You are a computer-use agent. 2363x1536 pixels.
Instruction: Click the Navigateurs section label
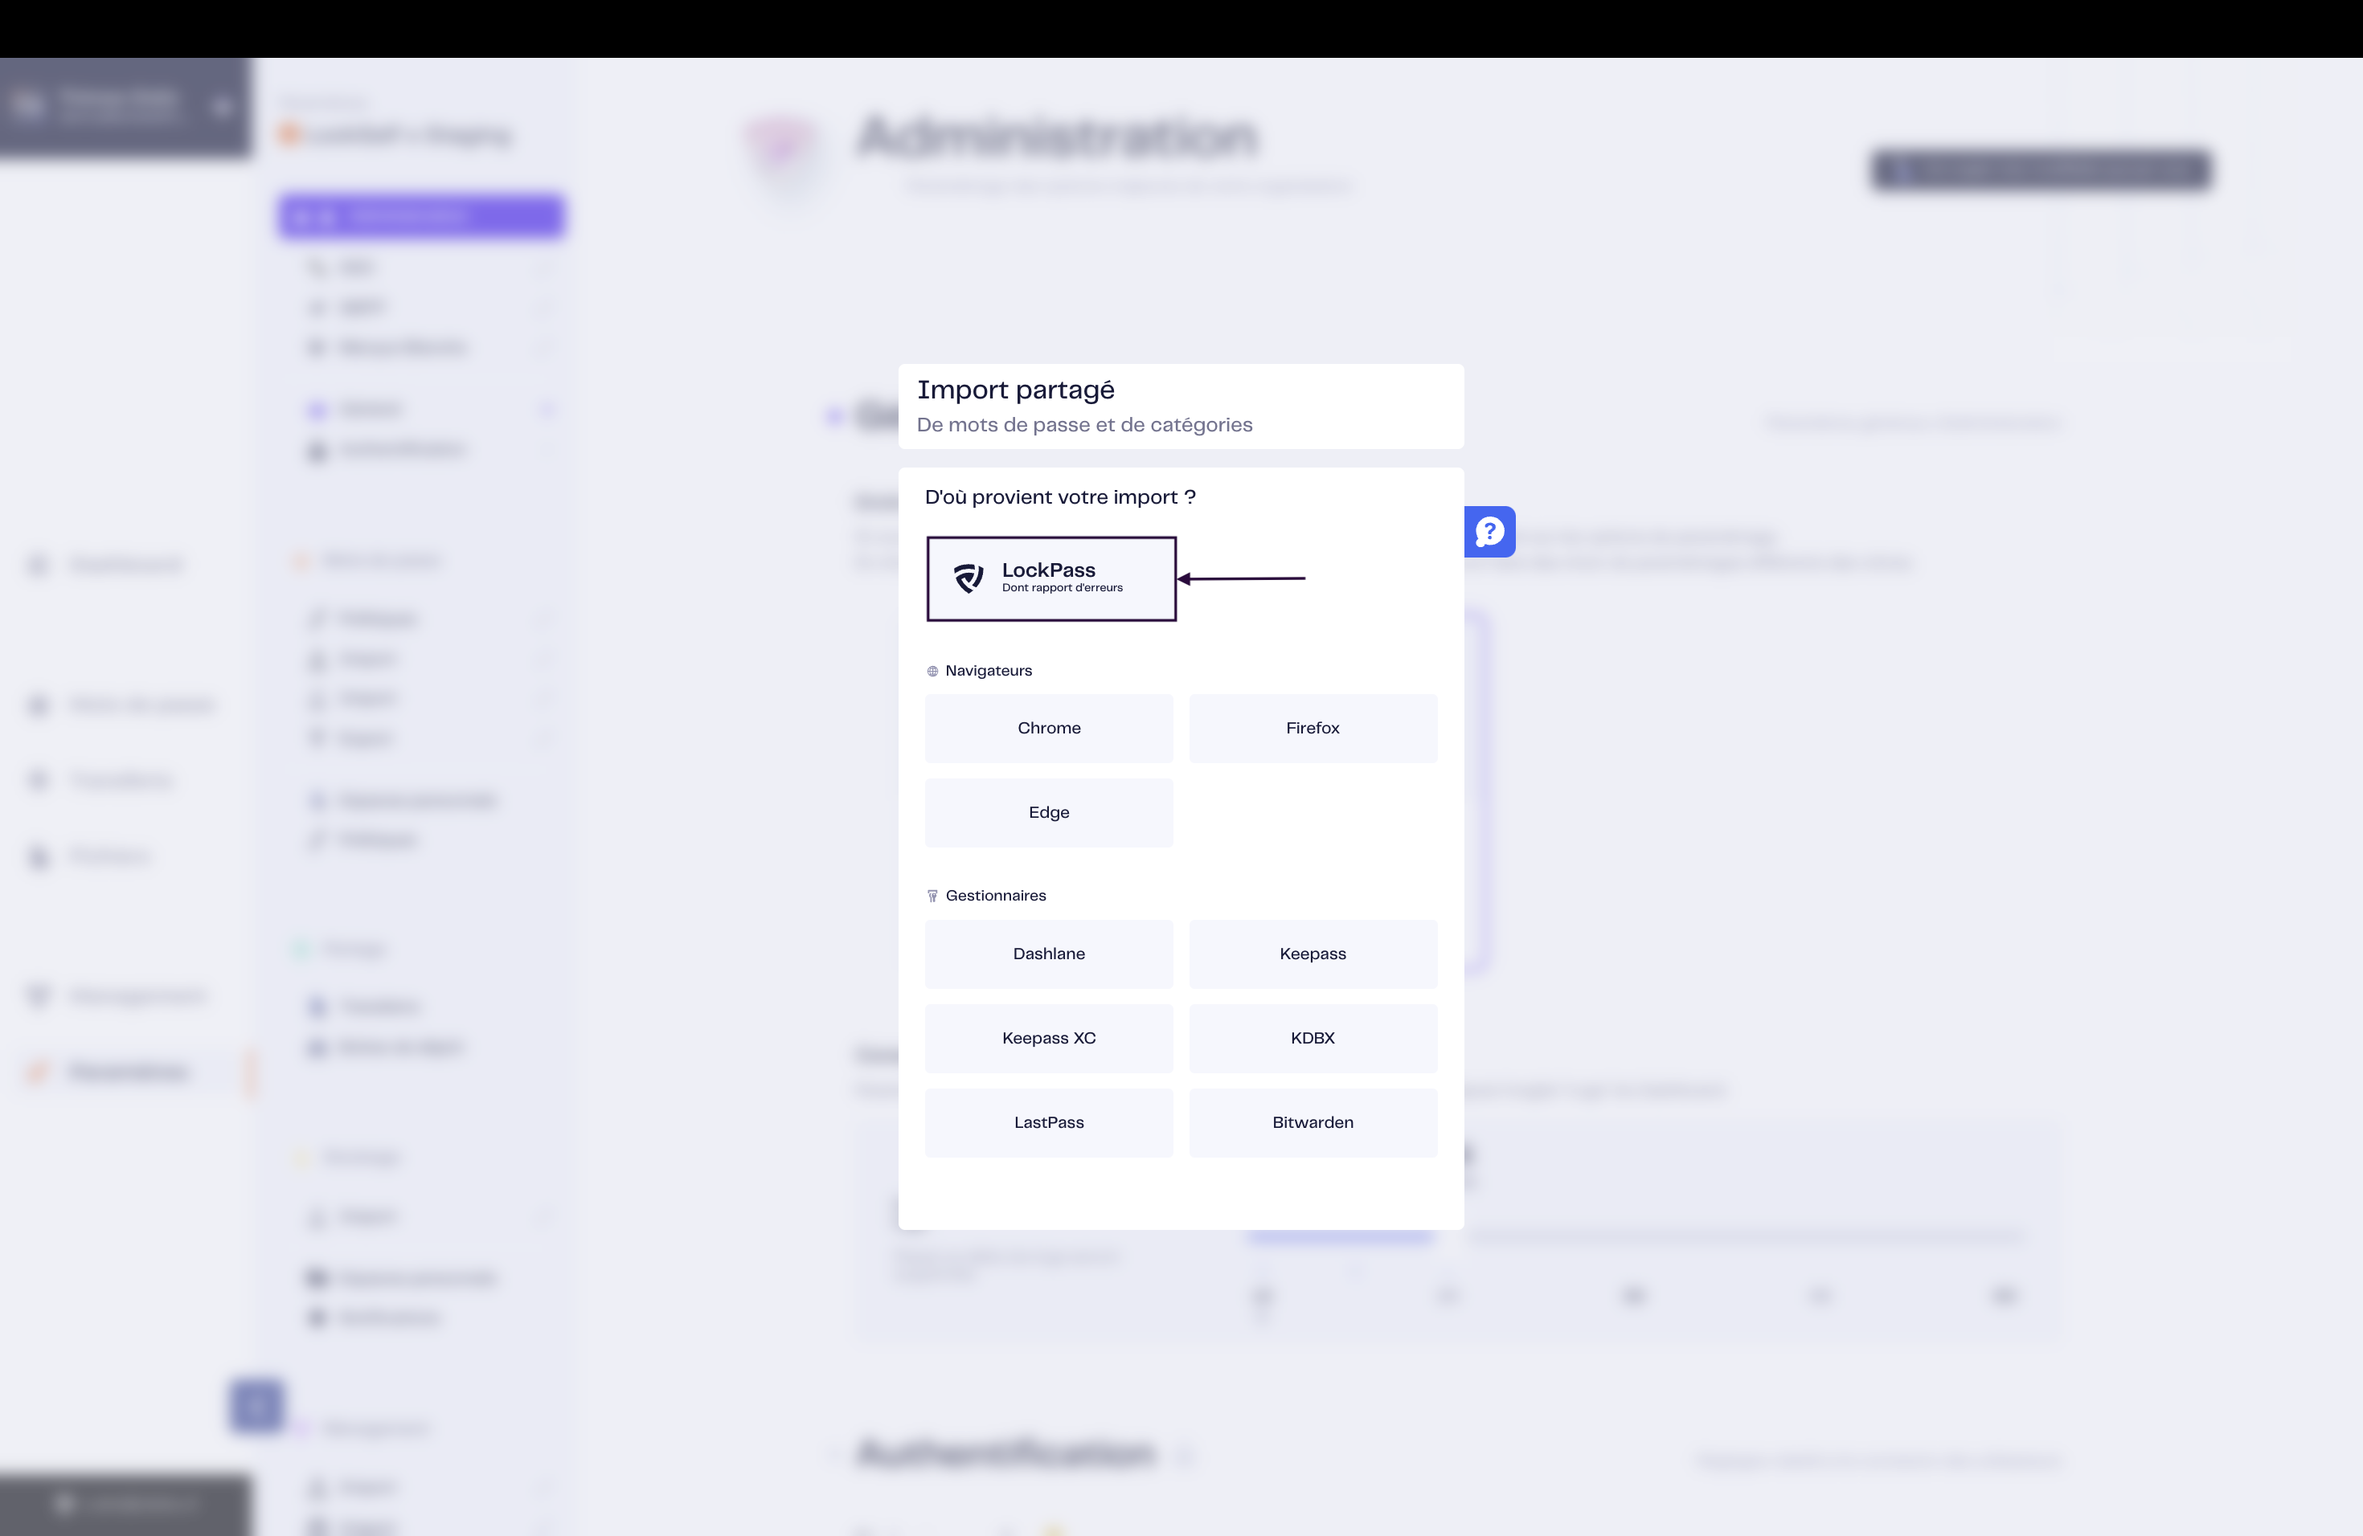tap(988, 671)
